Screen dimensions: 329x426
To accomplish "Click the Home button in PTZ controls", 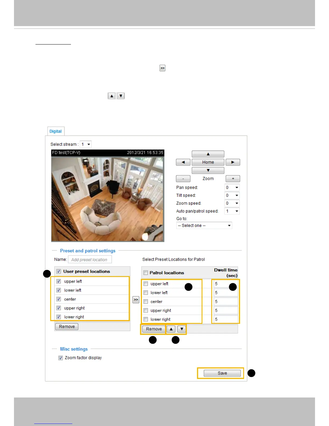I will pos(208,162).
